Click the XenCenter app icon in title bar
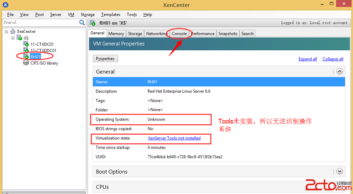 pos(6,5)
